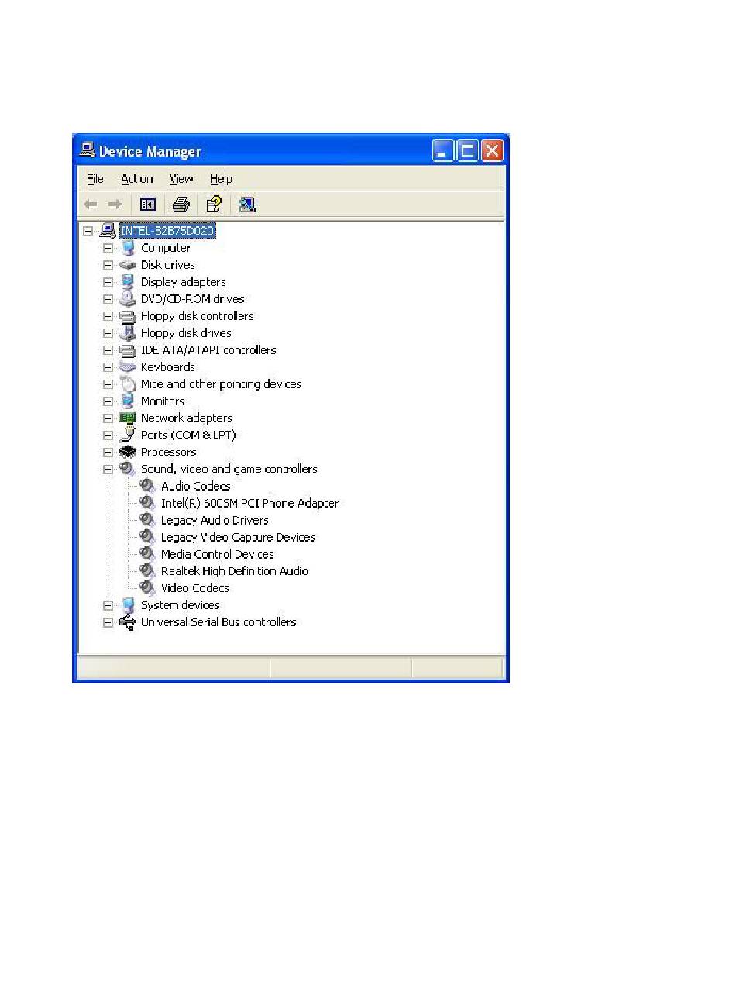Collapse Sound, video and game controllers node
The width and height of the screenshot is (736, 995).
coord(108,470)
